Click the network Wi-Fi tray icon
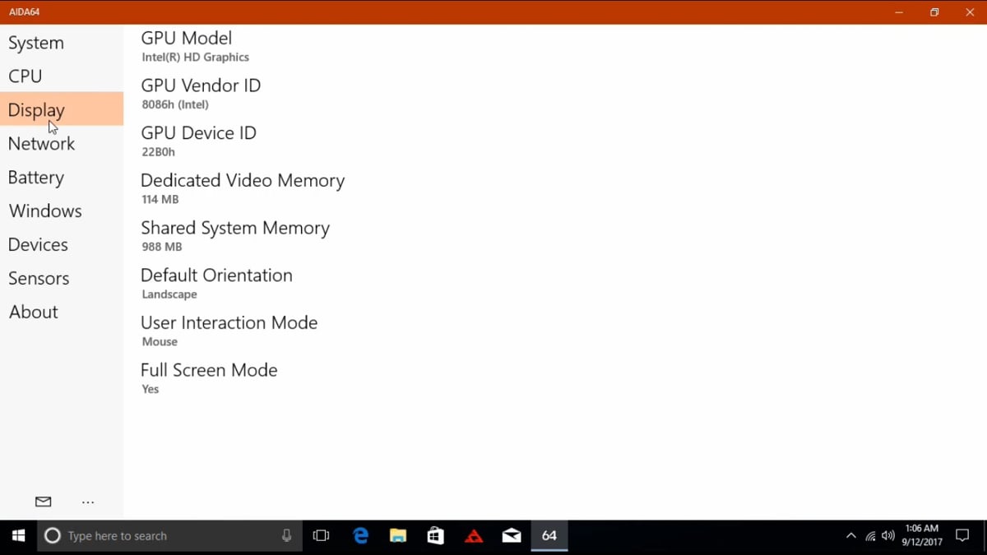987x555 pixels. click(870, 536)
